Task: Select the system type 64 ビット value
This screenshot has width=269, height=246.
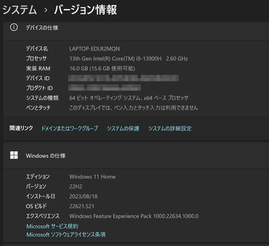Action: [129, 98]
